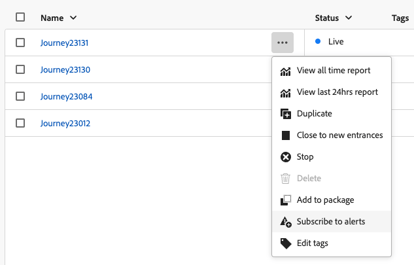The image size is (414, 265).
Task: Click the Close to new entrances square icon
Action: click(x=285, y=135)
